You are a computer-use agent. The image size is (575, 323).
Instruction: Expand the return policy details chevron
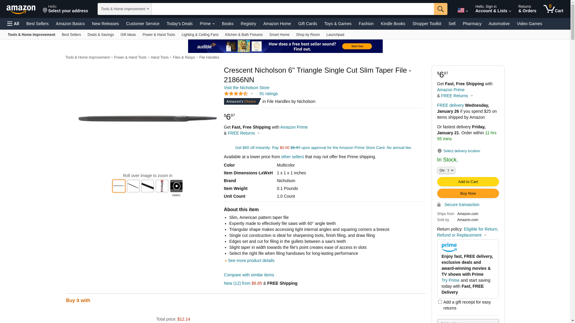pyautogui.click(x=485, y=235)
